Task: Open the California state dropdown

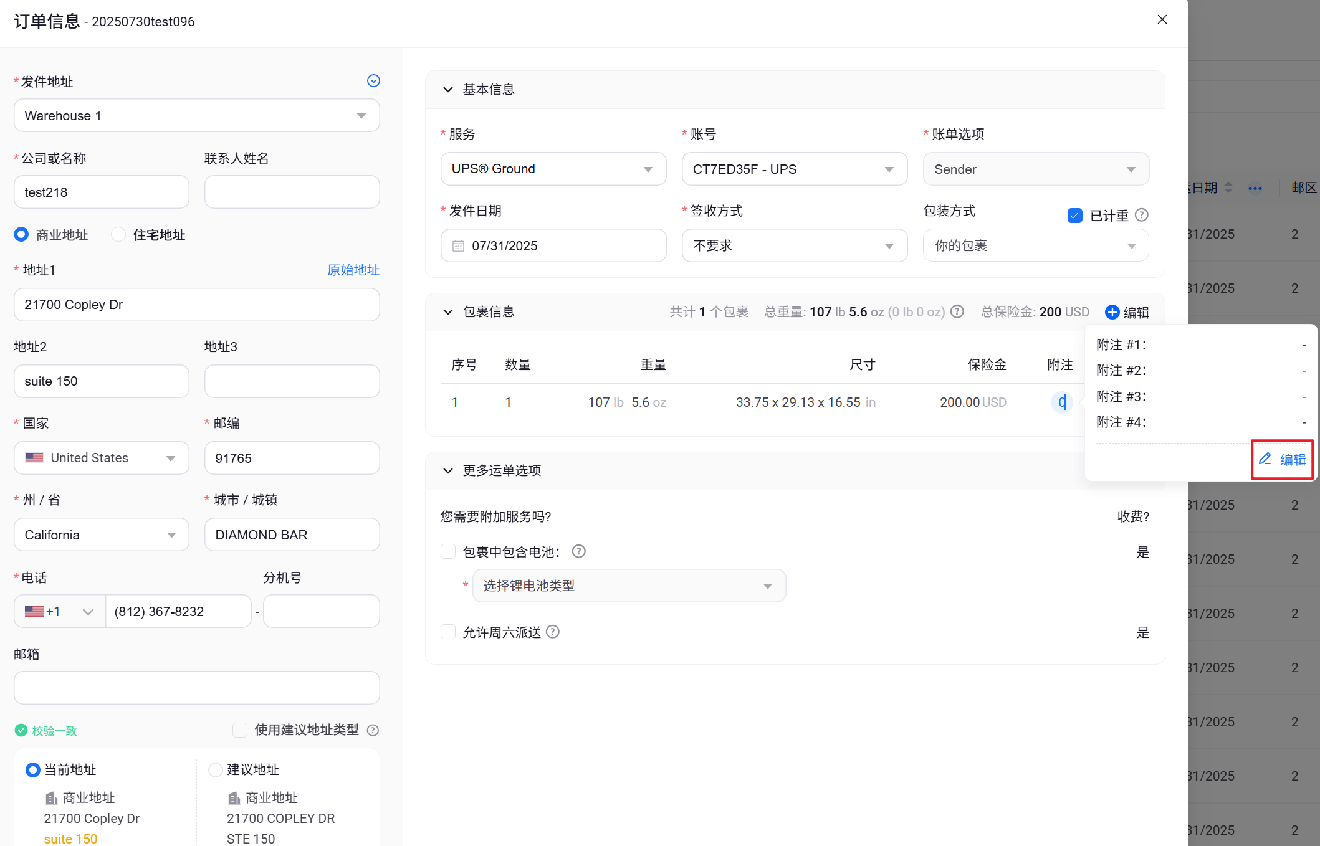Action: [101, 535]
